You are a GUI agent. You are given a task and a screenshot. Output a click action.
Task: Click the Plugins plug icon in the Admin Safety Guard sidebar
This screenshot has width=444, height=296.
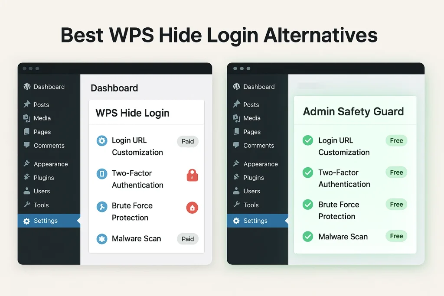(236, 177)
